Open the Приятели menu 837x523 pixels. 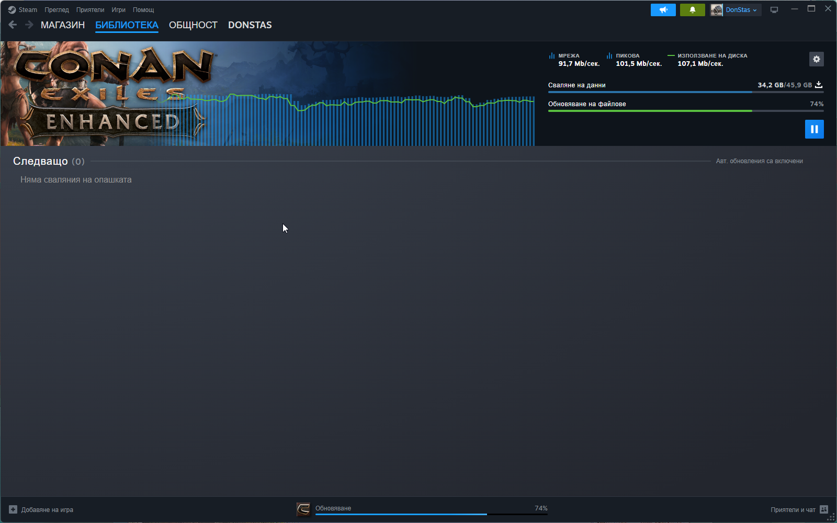pos(90,10)
